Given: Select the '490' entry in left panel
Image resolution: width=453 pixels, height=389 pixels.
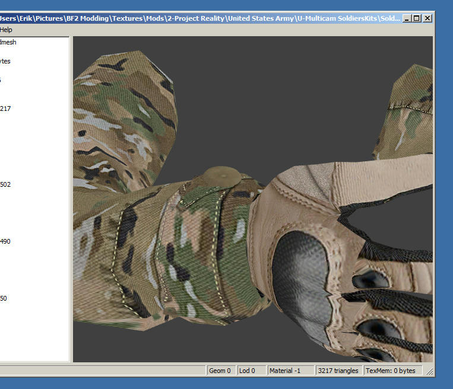Looking at the screenshot, I should (x=5, y=241).
